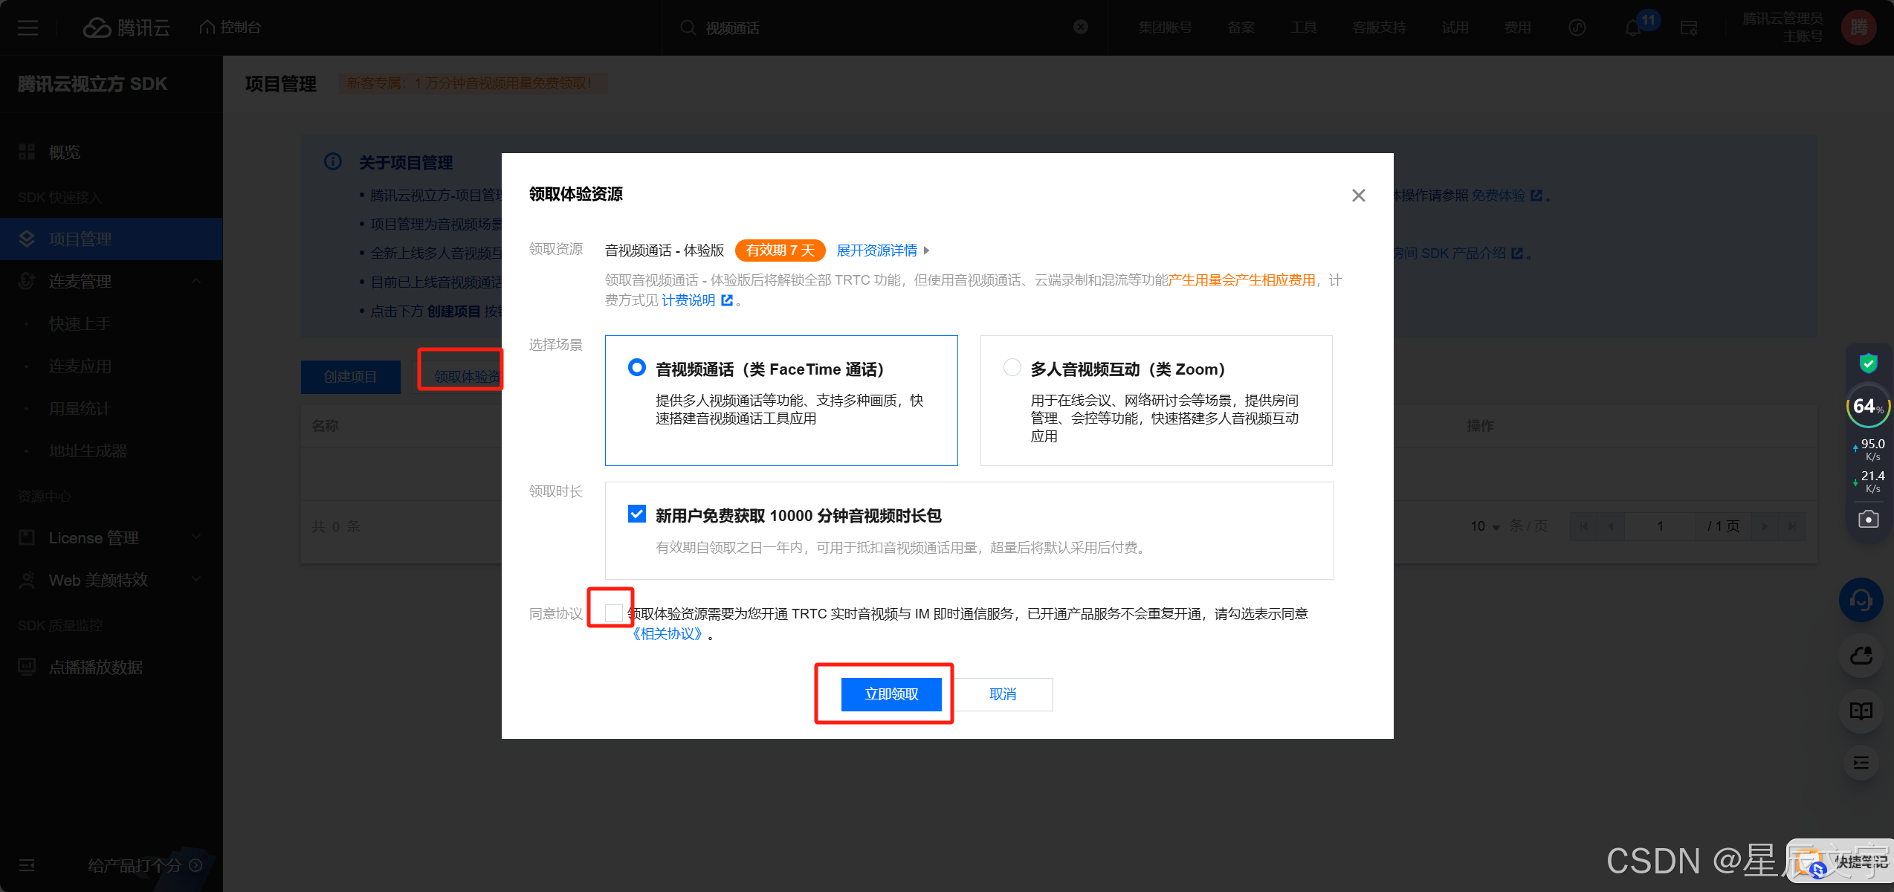Image resolution: width=1894 pixels, height=892 pixels.
Task: Open the 《相关协议》 link
Action: click(x=667, y=634)
